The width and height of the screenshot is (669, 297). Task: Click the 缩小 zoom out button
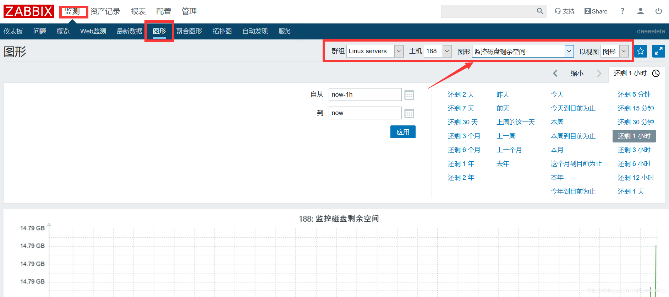577,73
